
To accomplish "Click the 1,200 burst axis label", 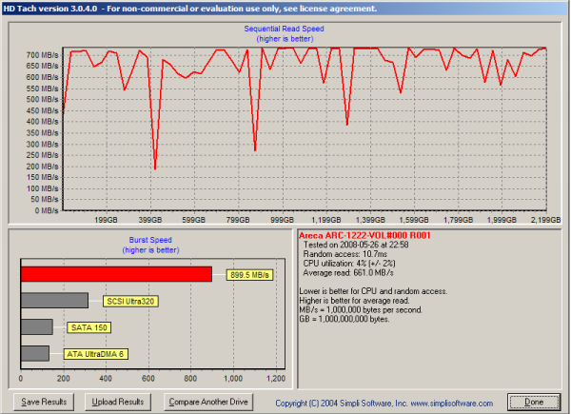I will 276,379.
